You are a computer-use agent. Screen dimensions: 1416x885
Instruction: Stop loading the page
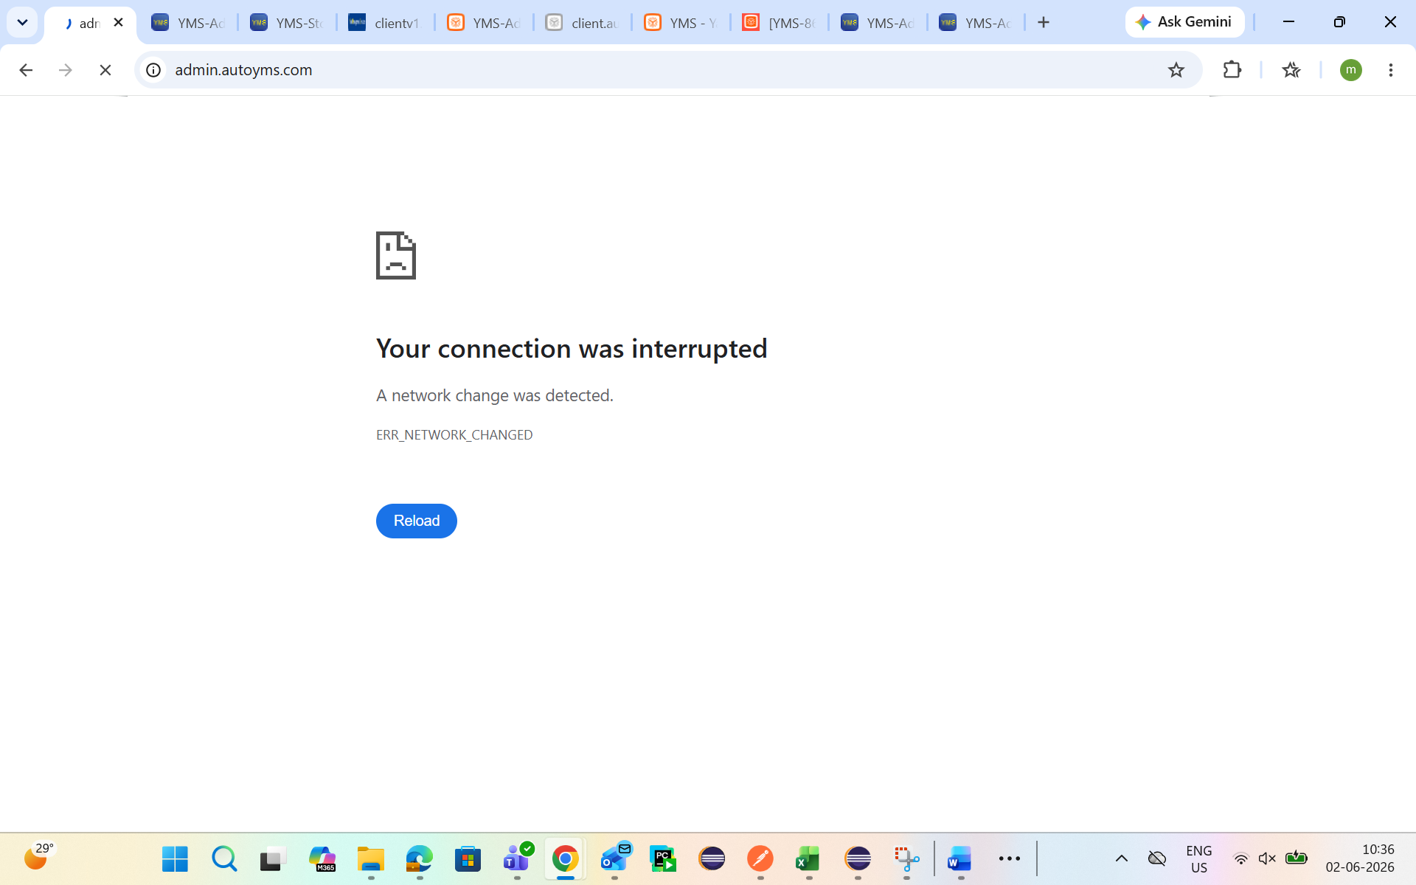(x=105, y=70)
